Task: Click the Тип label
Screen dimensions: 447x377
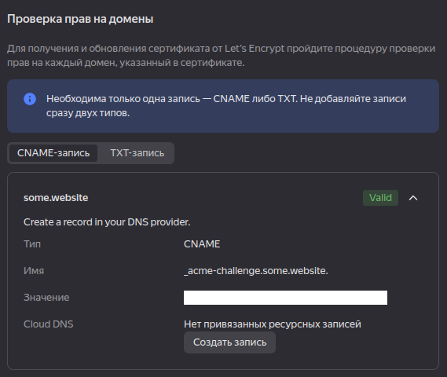Action: [x=32, y=244]
